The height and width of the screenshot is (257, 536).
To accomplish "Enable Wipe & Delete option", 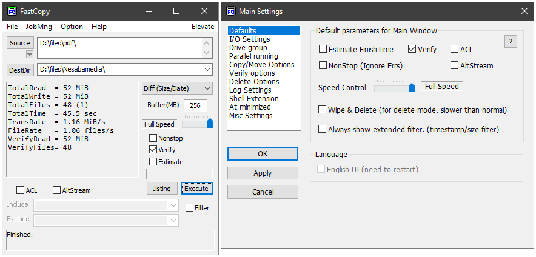I will click(323, 110).
